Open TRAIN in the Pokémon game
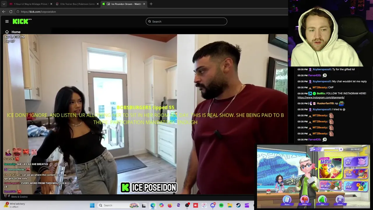The height and width of the screenshot is (210, 373). [356, 174]
